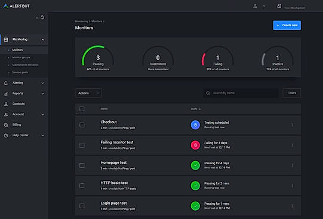This screenshot has height=219, width=323.
Task: Collapse the Monitoring menu chevron
Action: click(42, 40)
